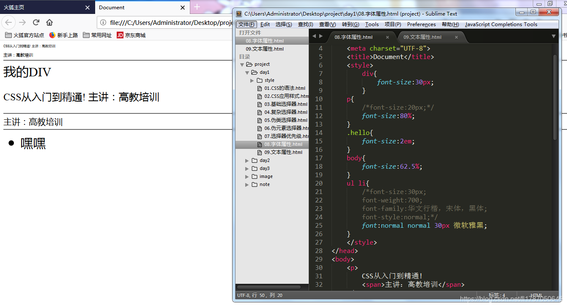Image resolution: width=567 pixels, height=307 pixels.
Task: Open 常用网址 bookmark folder
Action: point(97,35)
